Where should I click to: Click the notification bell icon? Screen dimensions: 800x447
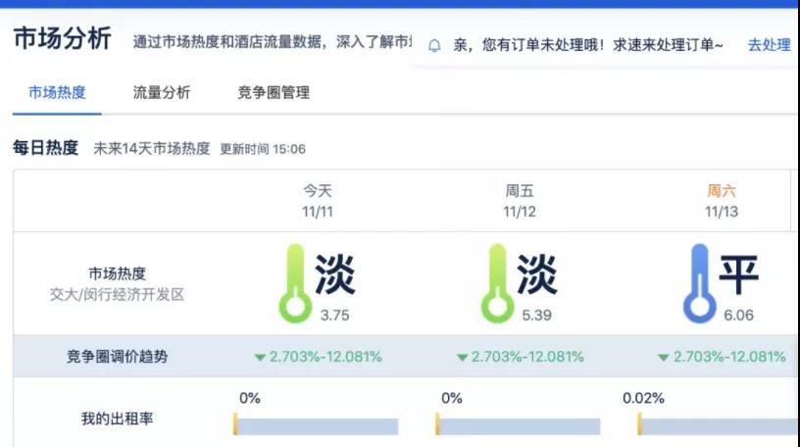point(434,45)
